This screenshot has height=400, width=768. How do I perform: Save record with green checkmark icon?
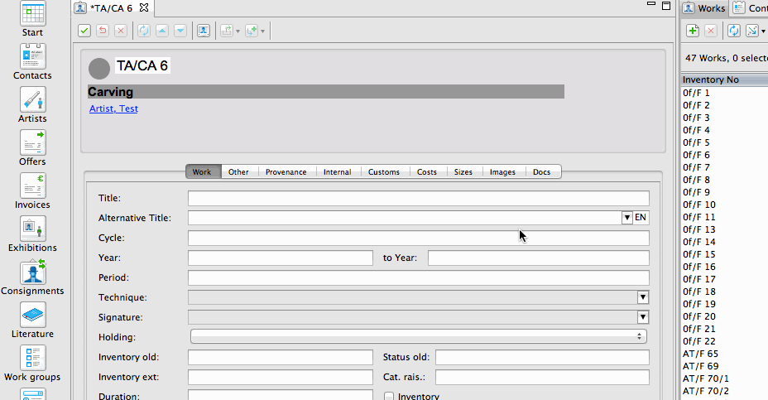[x=84, y=31]
